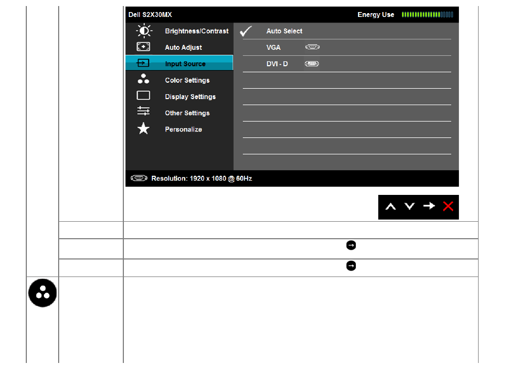This screenshot has height=369, width=523.
Task: Select the Brightness/Contrast sun icon
Action: click(x=144, y=31)
